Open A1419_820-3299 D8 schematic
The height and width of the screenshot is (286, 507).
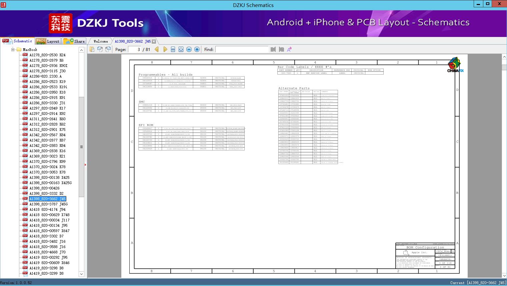(46, 273)
